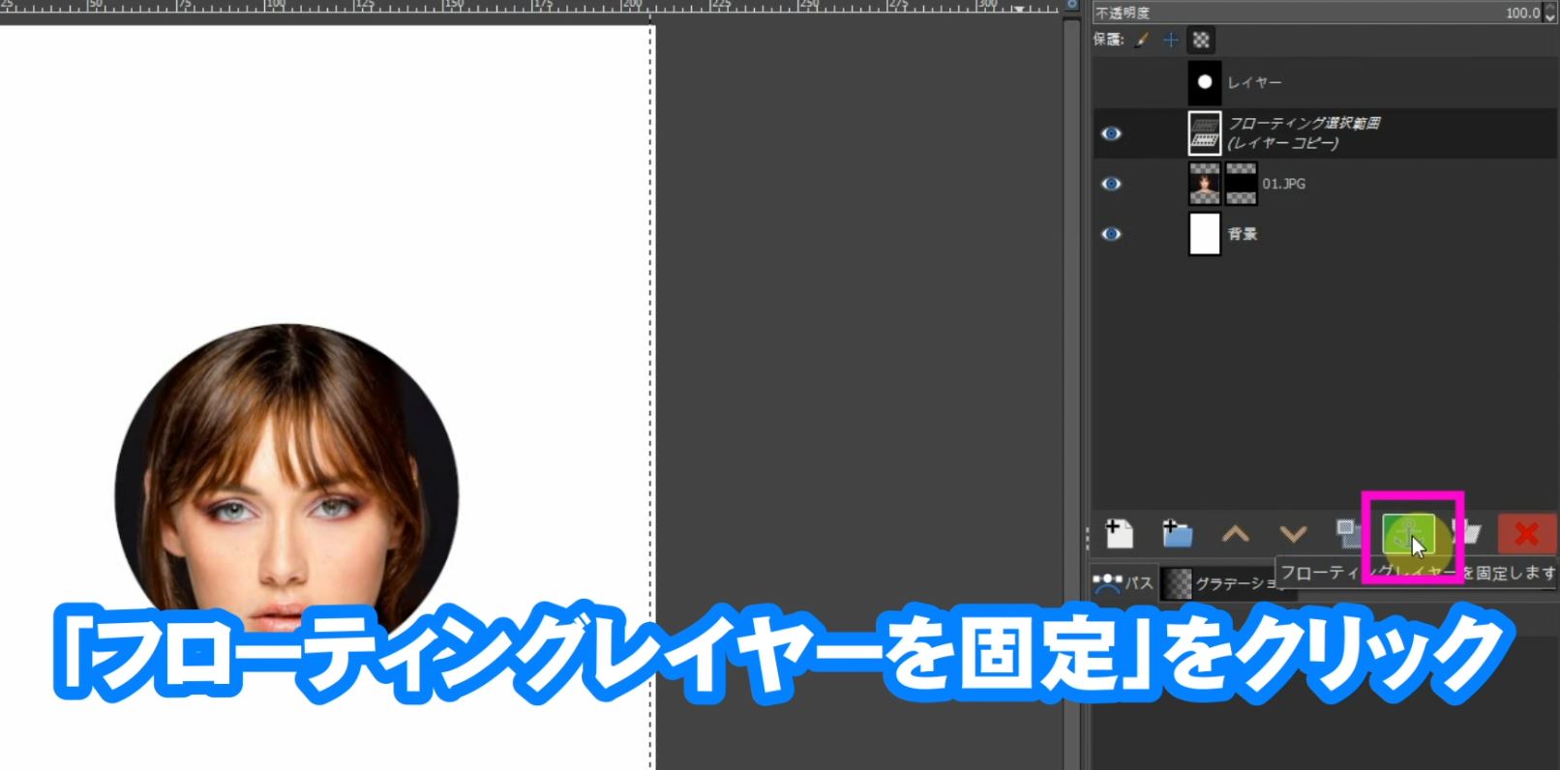Create a new layer group
Screen dimensions: 1560x770
click(x=1177, y=533)
